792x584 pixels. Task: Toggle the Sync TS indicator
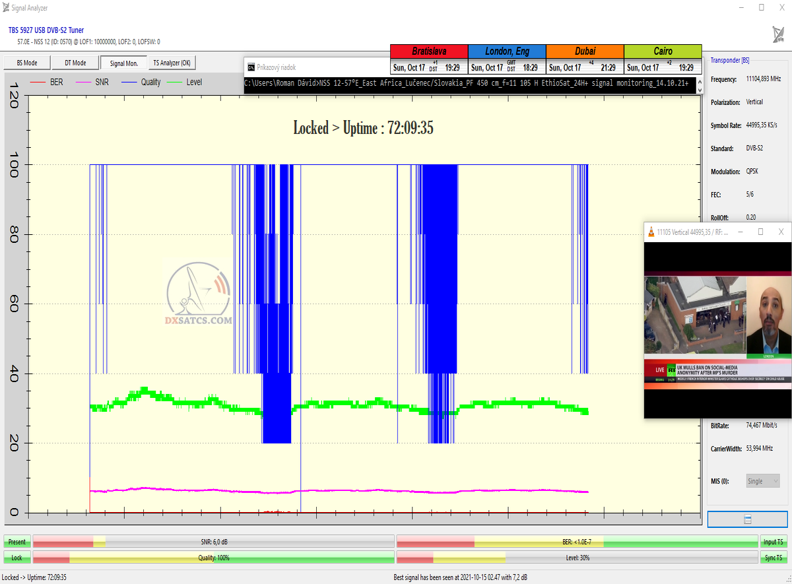774,558
